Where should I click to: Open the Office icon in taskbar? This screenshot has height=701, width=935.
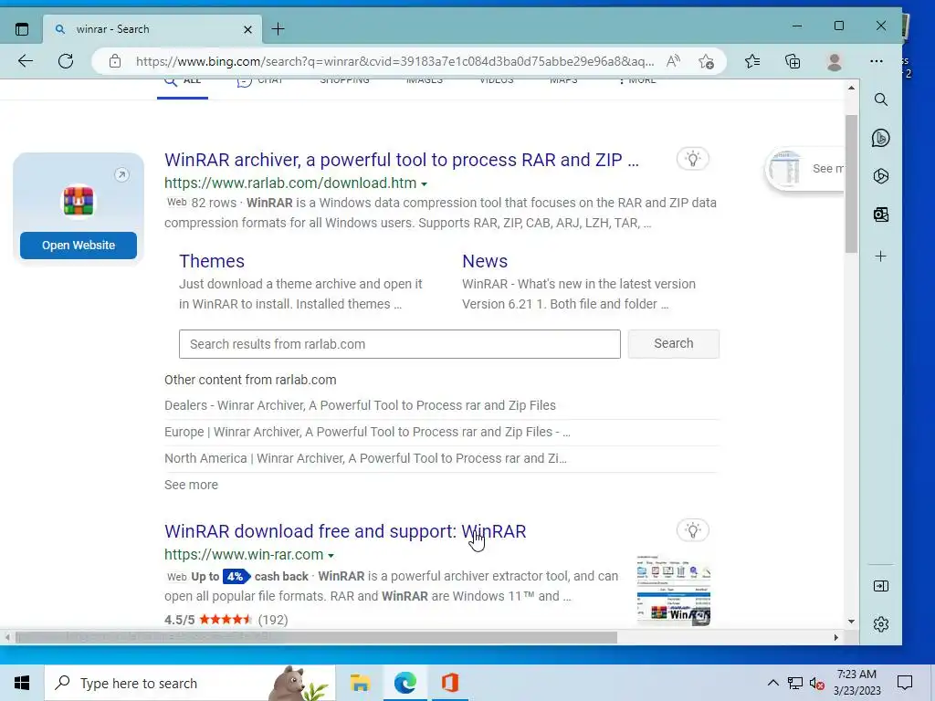pos(450,683)
